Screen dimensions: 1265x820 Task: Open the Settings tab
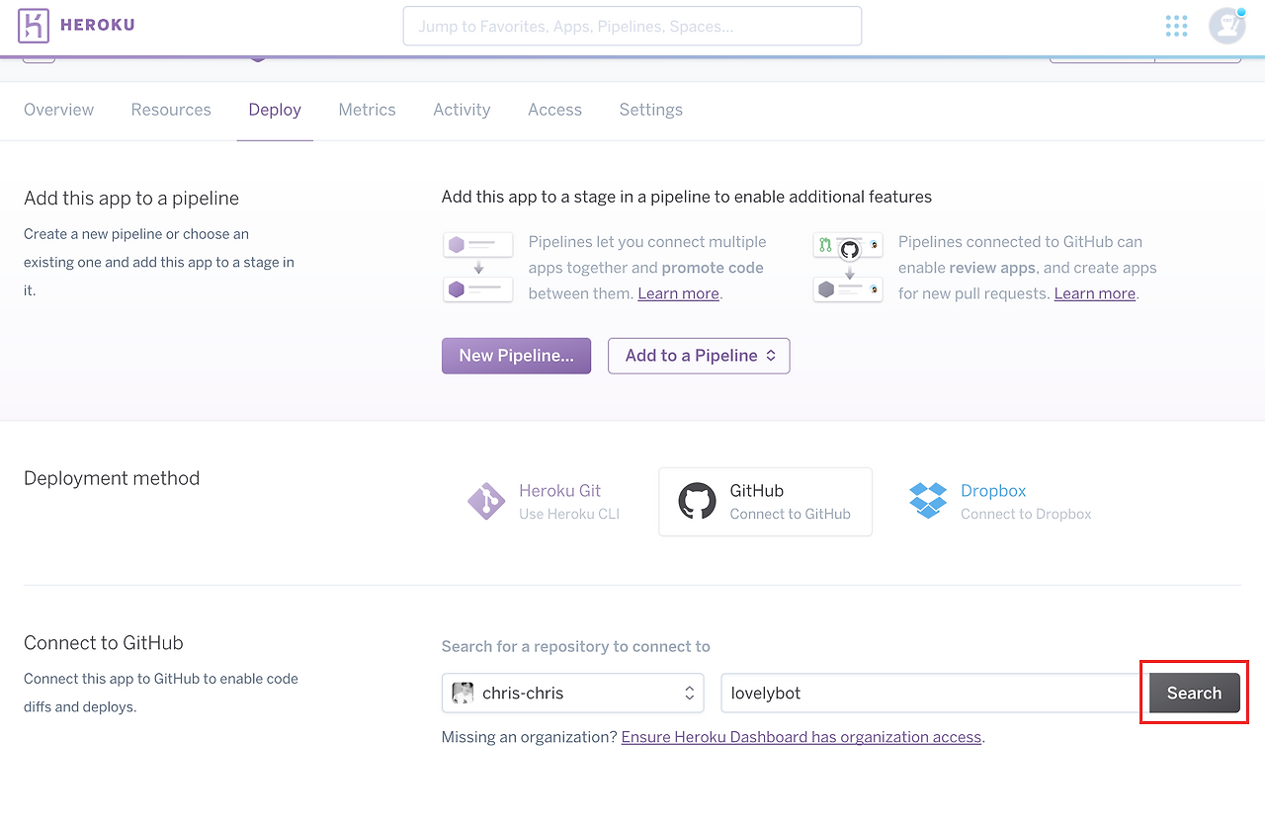650,110
